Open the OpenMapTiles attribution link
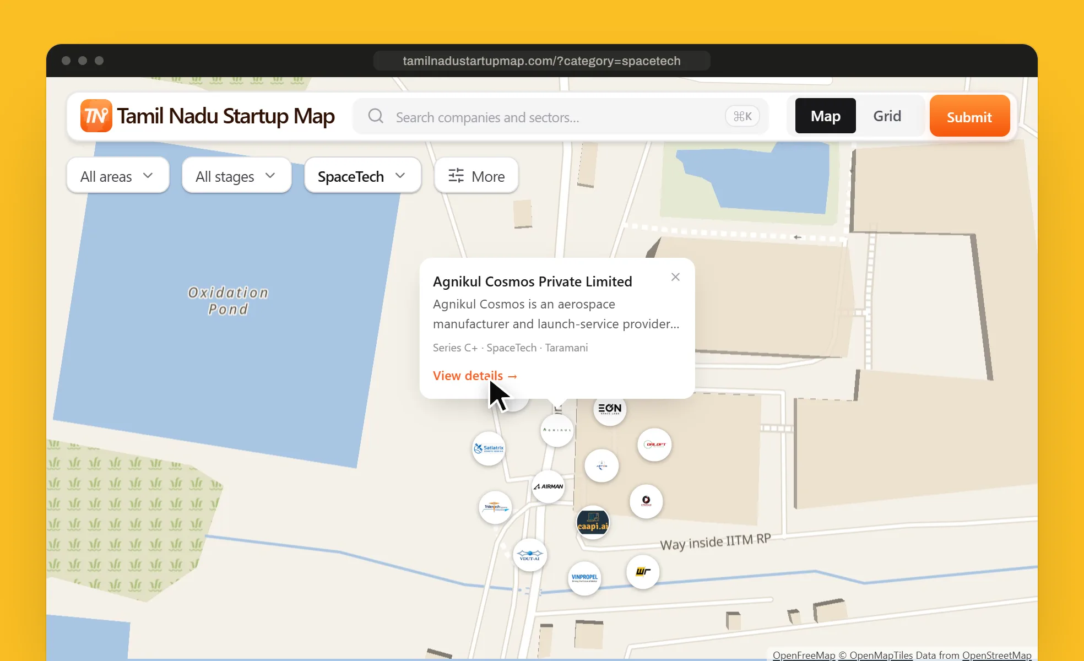1084x661 pixels. point(875,655)
